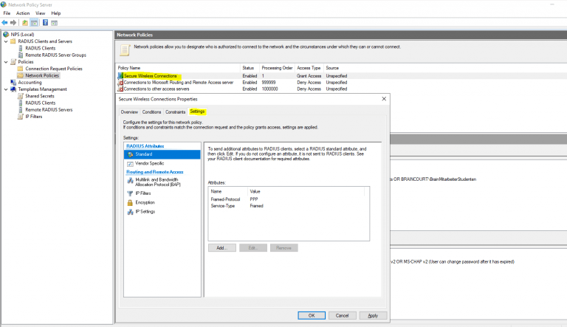Click the deny icon for other access servers policy
567x327 pixels.
pyautogui.click(x=120, y=89)
